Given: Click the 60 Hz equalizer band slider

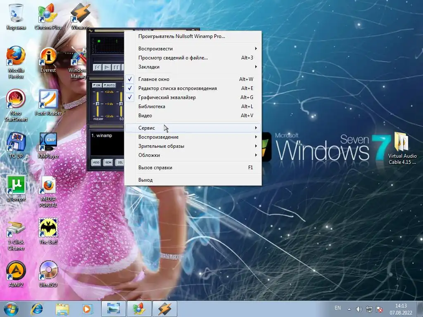Looking at the screenshot, I should point(121,104).
